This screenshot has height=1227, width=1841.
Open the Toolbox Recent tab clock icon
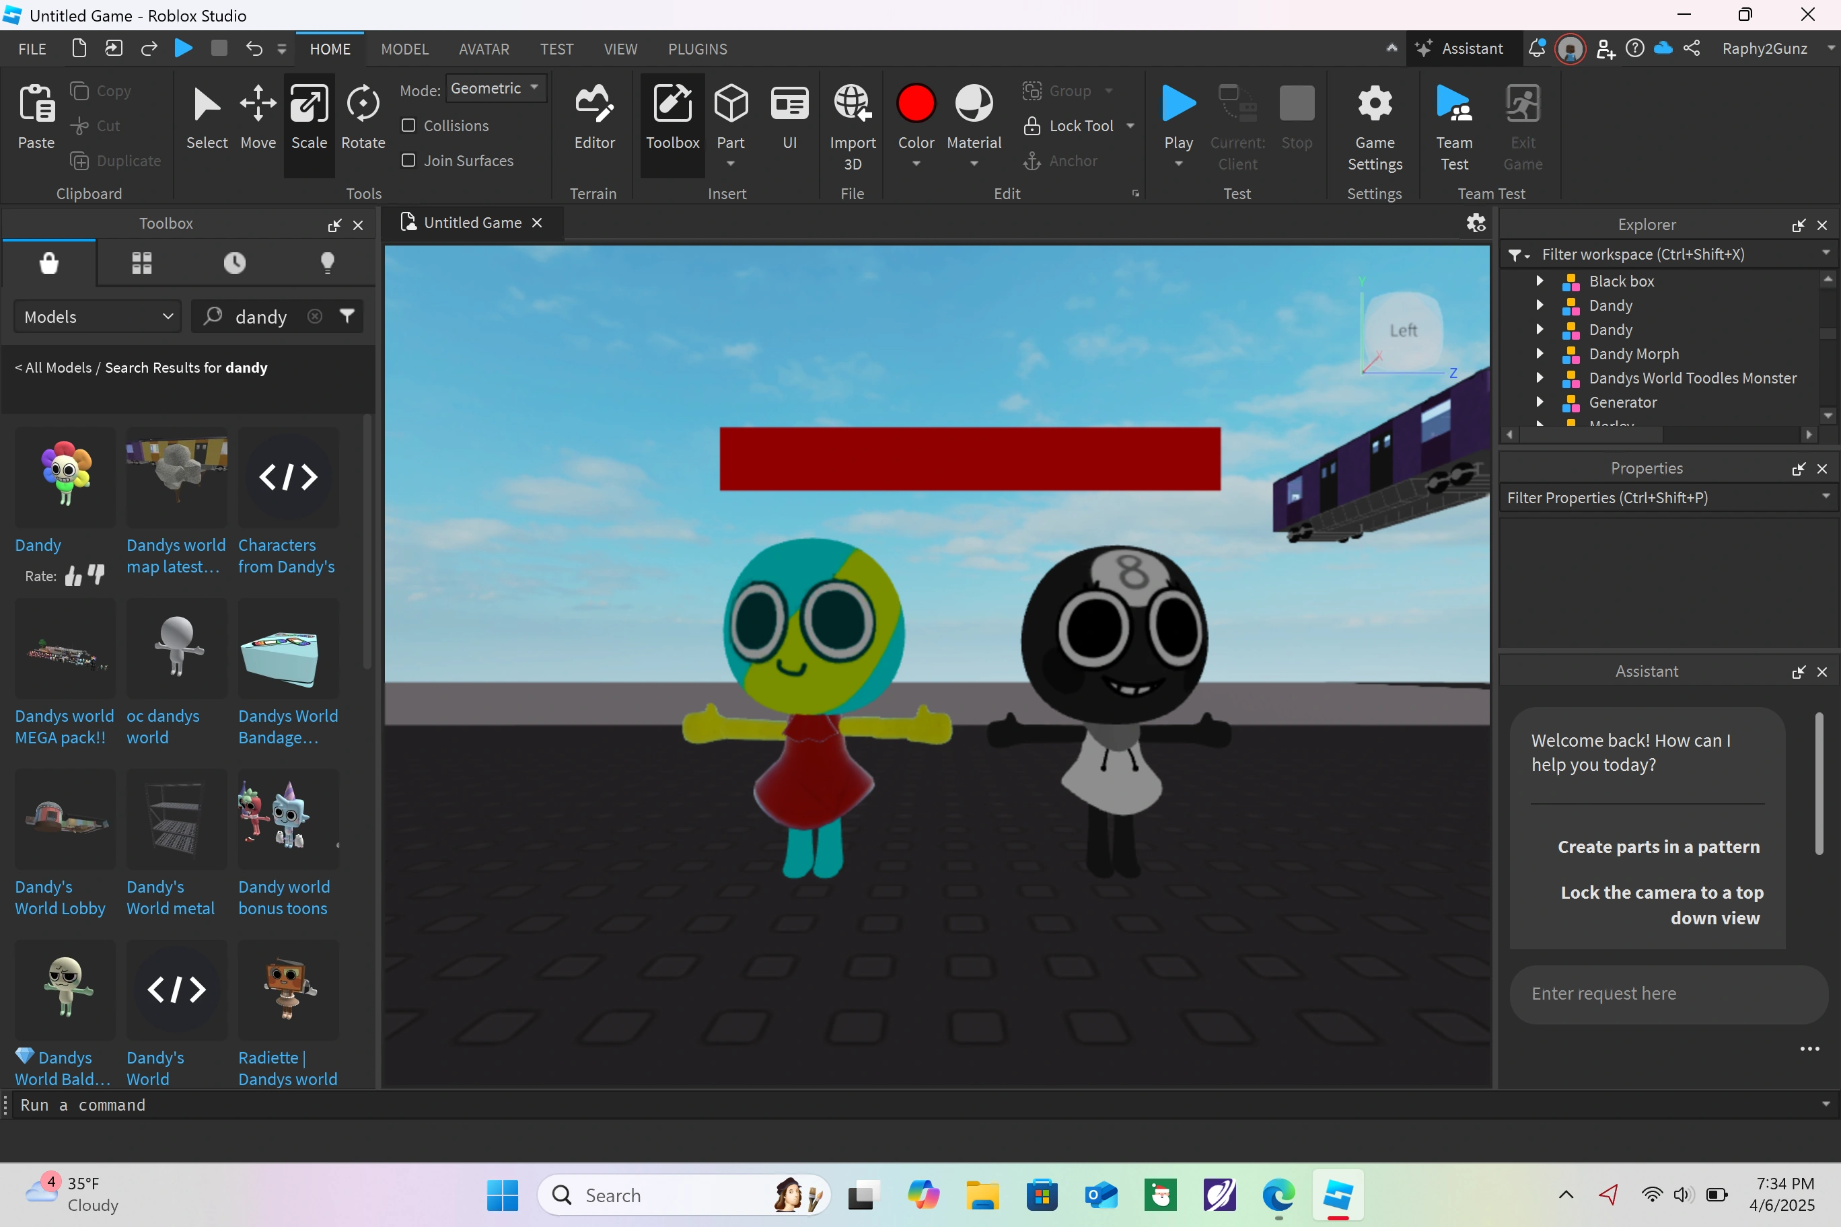pos(234,263)
